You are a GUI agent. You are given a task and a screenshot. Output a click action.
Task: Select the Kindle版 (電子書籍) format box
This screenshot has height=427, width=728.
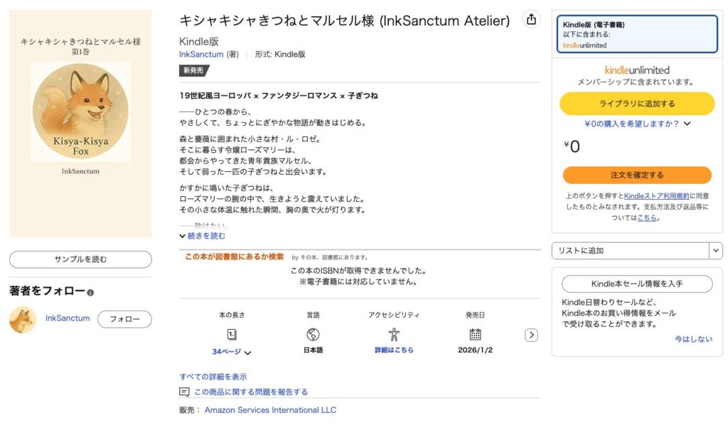[x=637, y=34]
